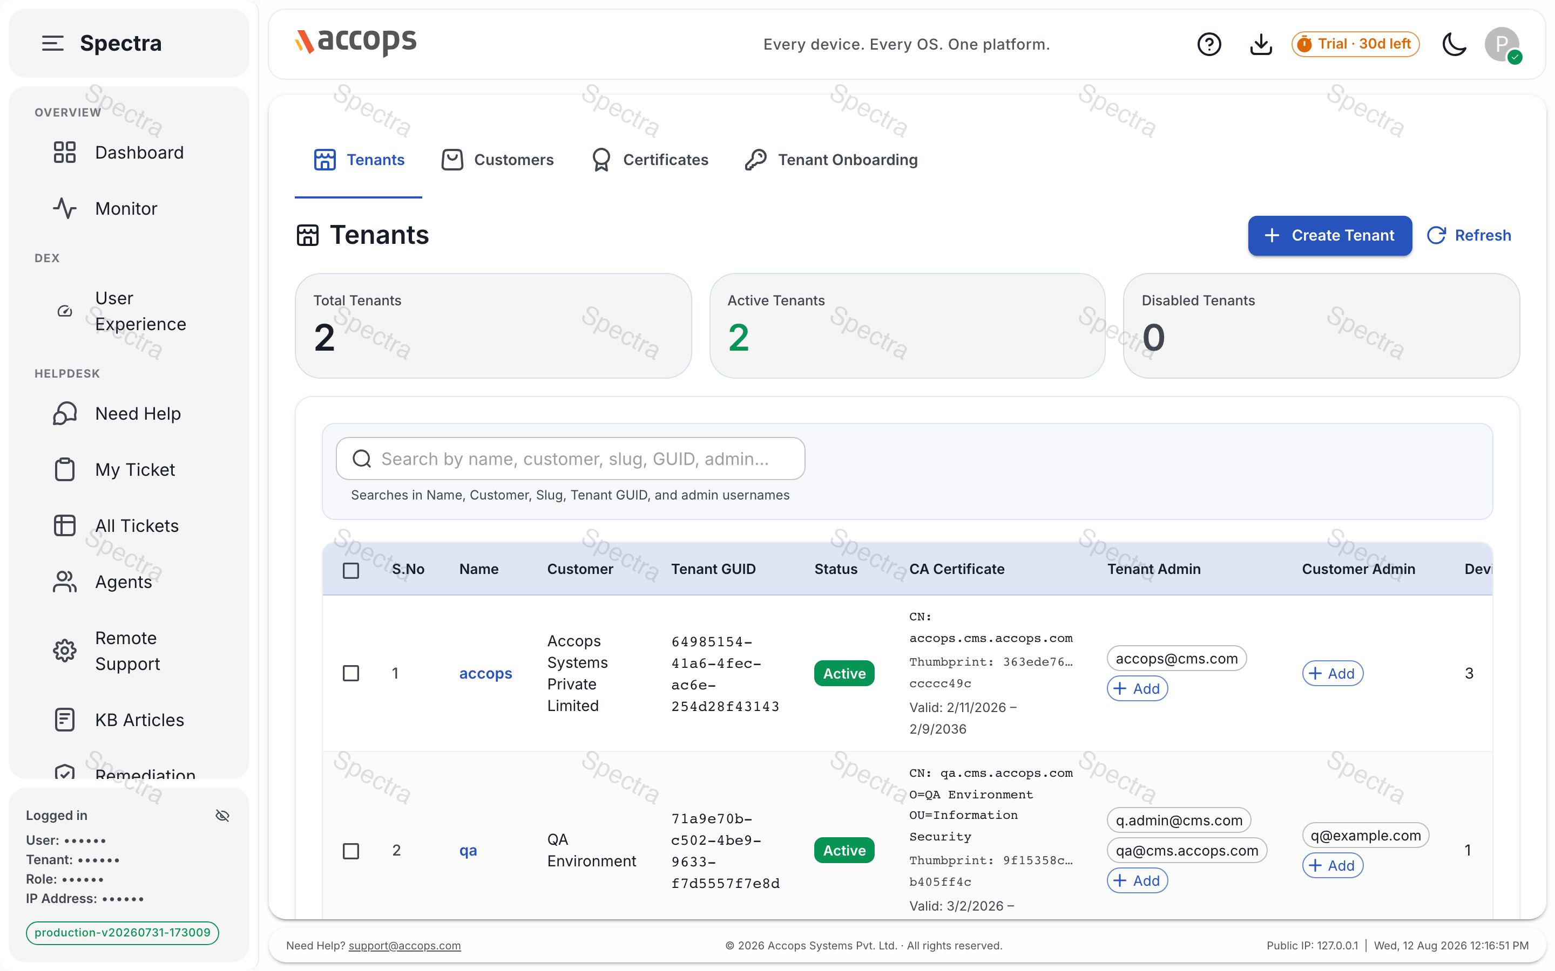The image size is (1555, 971).
Task: Click the CA Certificate column header
Action: [956, 569]
